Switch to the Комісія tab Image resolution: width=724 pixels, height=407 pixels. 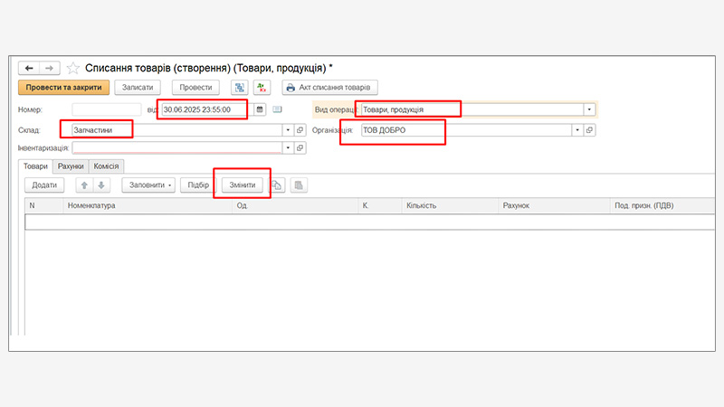(x=107, y=166)
